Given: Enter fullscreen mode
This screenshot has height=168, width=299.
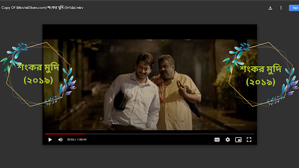Looking at the screenshot, I should (x=249, y=140).
